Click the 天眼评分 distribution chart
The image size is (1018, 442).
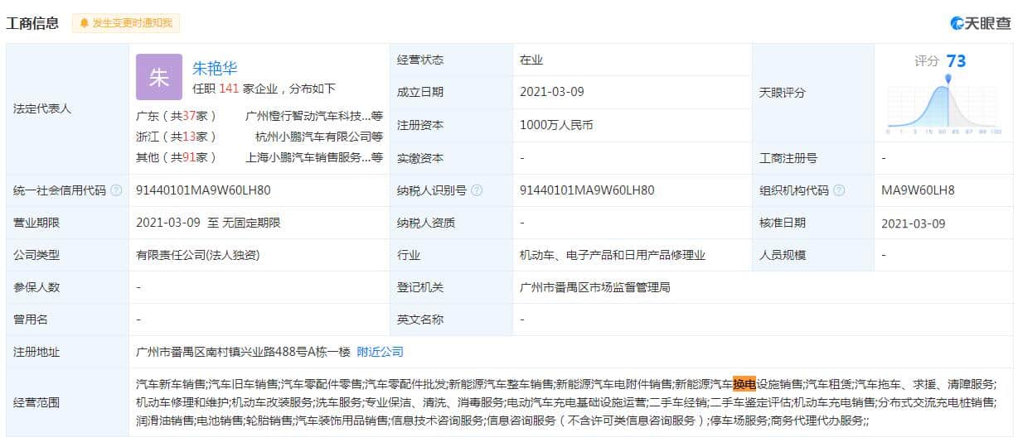click(944, 105)
